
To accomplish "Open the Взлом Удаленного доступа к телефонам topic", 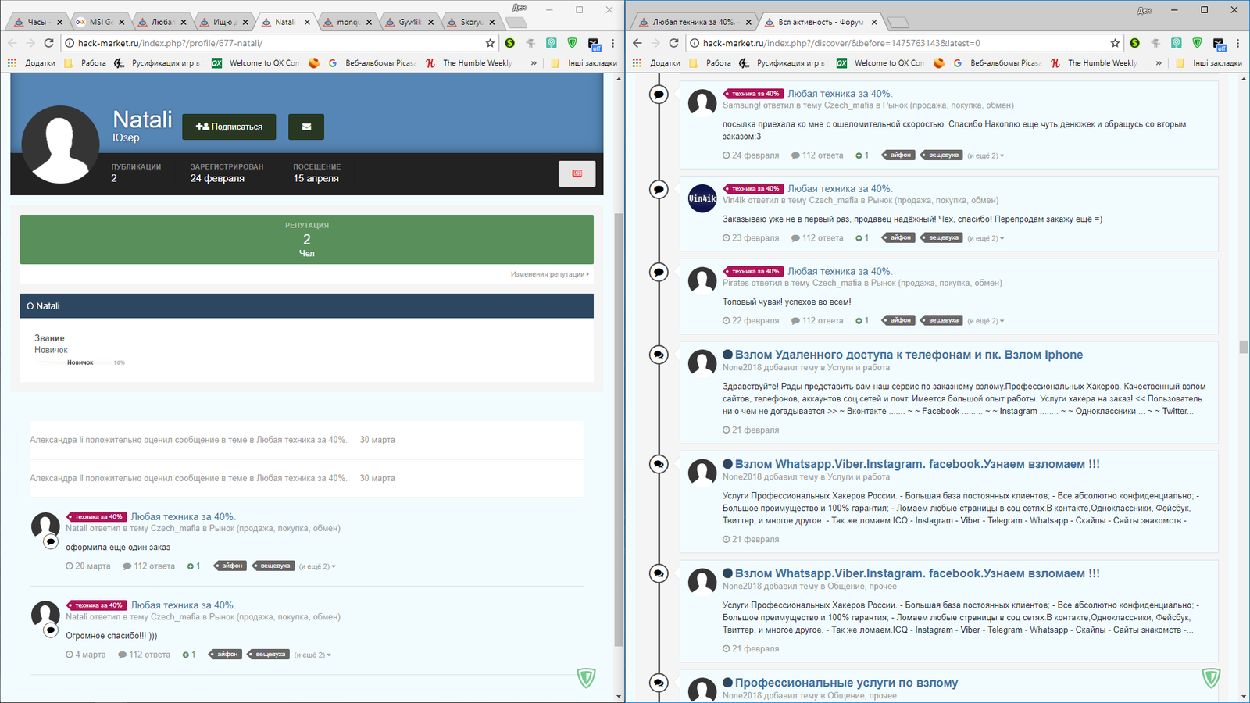I will [x=909, y=355].
